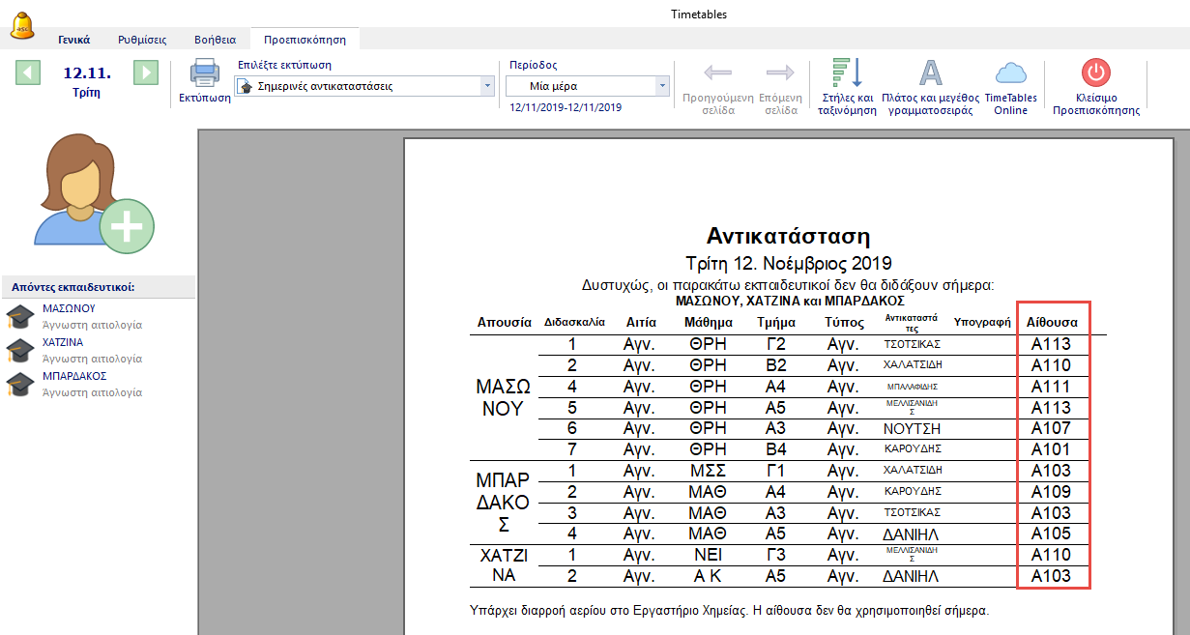Go to next day with right arrow
The width and height of the screenshot is (1190, 635).
click(146, 72)
